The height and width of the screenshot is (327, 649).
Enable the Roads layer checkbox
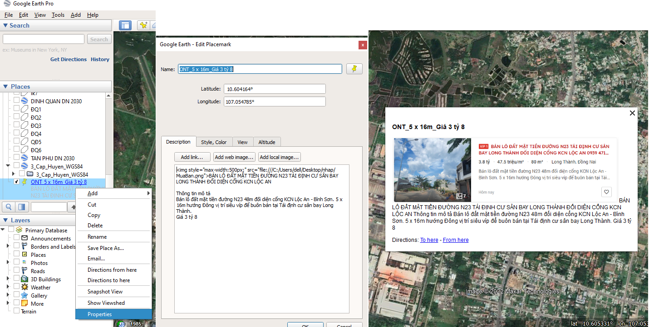(x=17, y=271)
